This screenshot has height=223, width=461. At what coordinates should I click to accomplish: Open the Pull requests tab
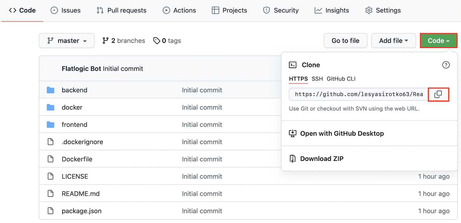click(121, 10)
